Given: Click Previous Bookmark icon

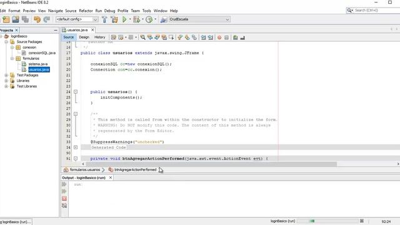Looking at the screenshot, I should (x=180, y=37).
